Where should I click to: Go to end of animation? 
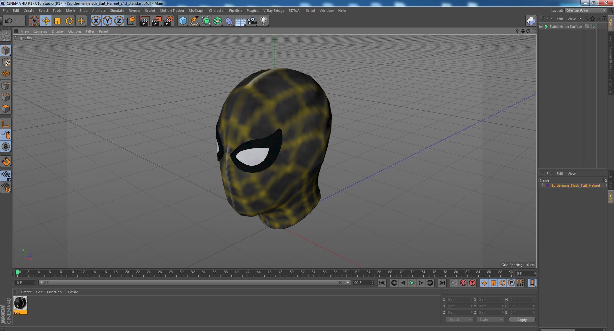point(442,283)
